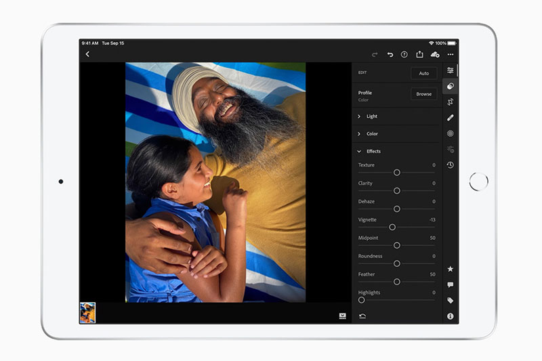The width and height of the screenshot is (542, 361).
Task: Click the Vignette slider handle
Action: 392,227
